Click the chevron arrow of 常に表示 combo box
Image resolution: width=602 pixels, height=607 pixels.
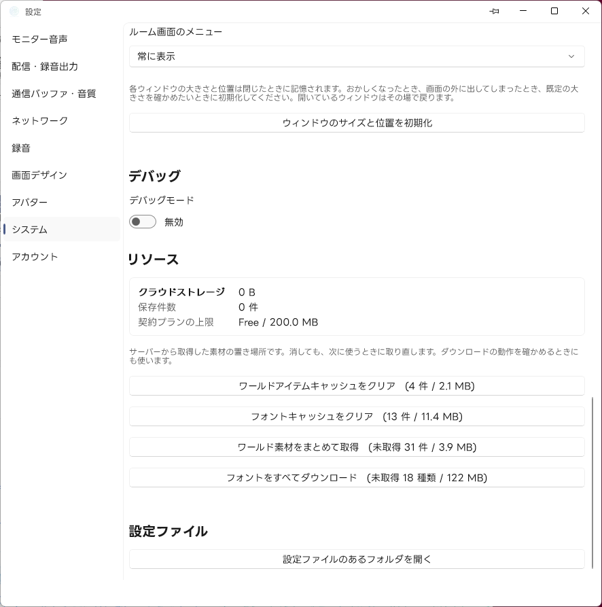point(571,56)
